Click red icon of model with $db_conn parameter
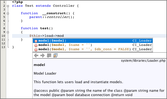This screenshot has width=167, height=99. [36, 50]
